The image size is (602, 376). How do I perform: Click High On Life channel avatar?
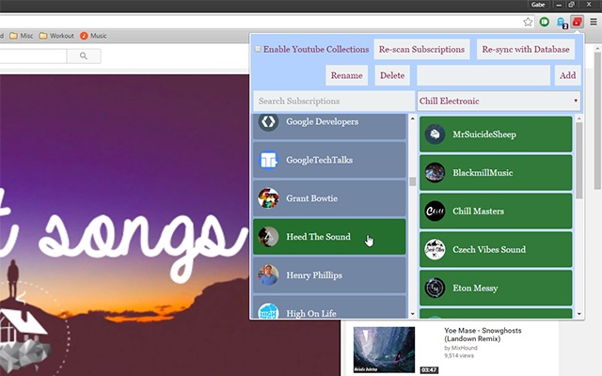click(x=268, y=311)
